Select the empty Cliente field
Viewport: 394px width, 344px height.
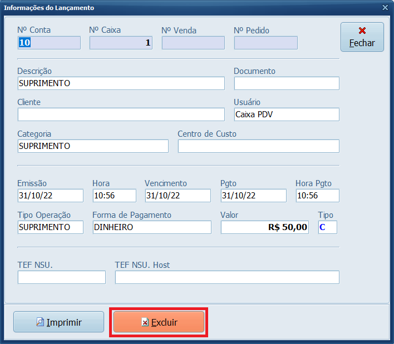pyautogui.click(x=121, y=114)
